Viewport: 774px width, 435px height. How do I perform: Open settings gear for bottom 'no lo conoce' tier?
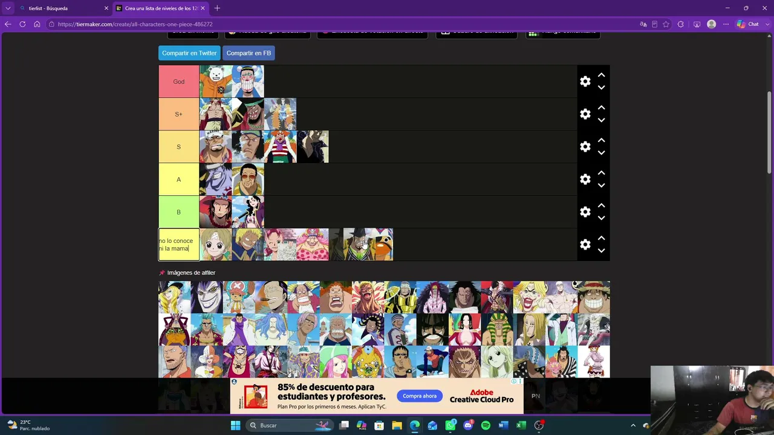click(x=585, y=245)
